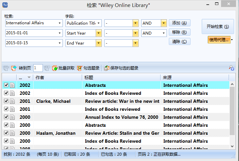This screenshot has width=239, height=161.
Task: Uncheck the 2001 Index of Books reviewed checkbox
Action: point(6,109)
